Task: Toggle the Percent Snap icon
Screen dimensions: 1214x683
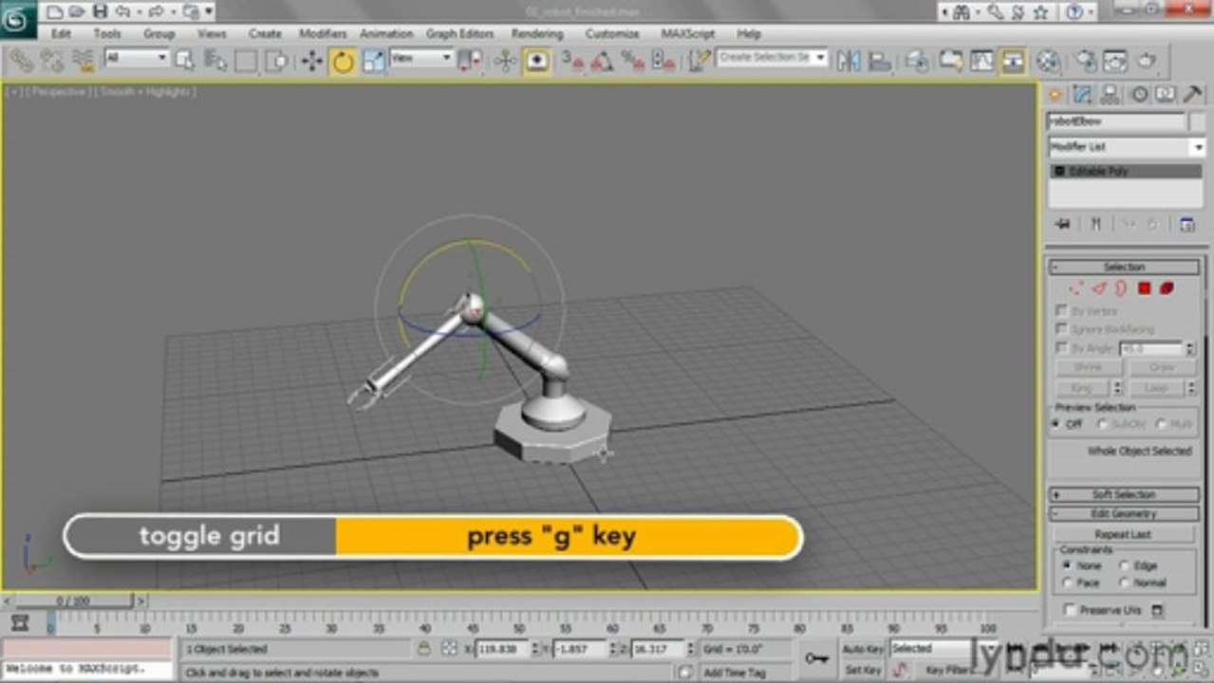Action: [633, 61]
